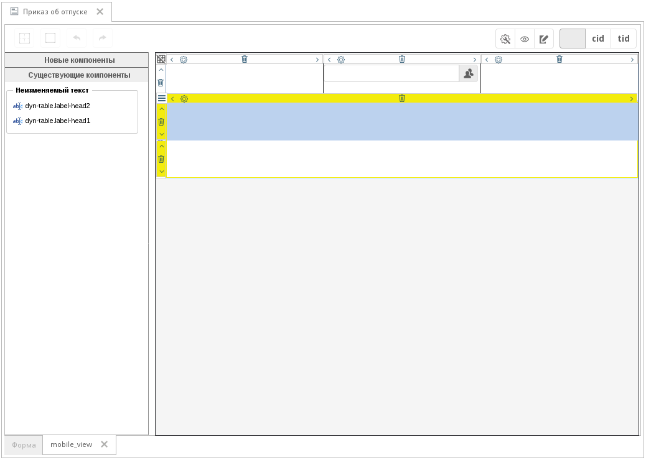
Task: Click the right chevron on the yellow header bar
Action: click(x=632, y=99)
